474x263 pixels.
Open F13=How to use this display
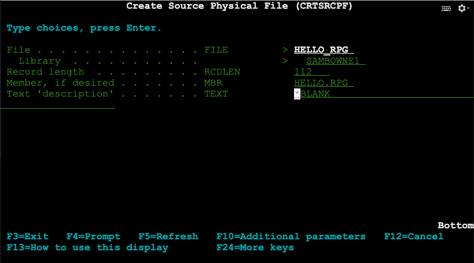click(x=87, y=247)
